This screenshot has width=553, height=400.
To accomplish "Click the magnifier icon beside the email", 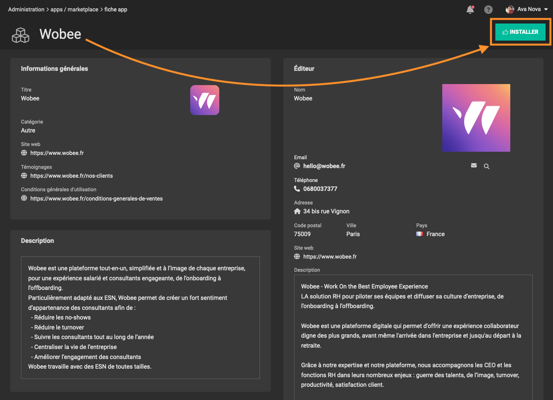I will click(x=486, y=166).
